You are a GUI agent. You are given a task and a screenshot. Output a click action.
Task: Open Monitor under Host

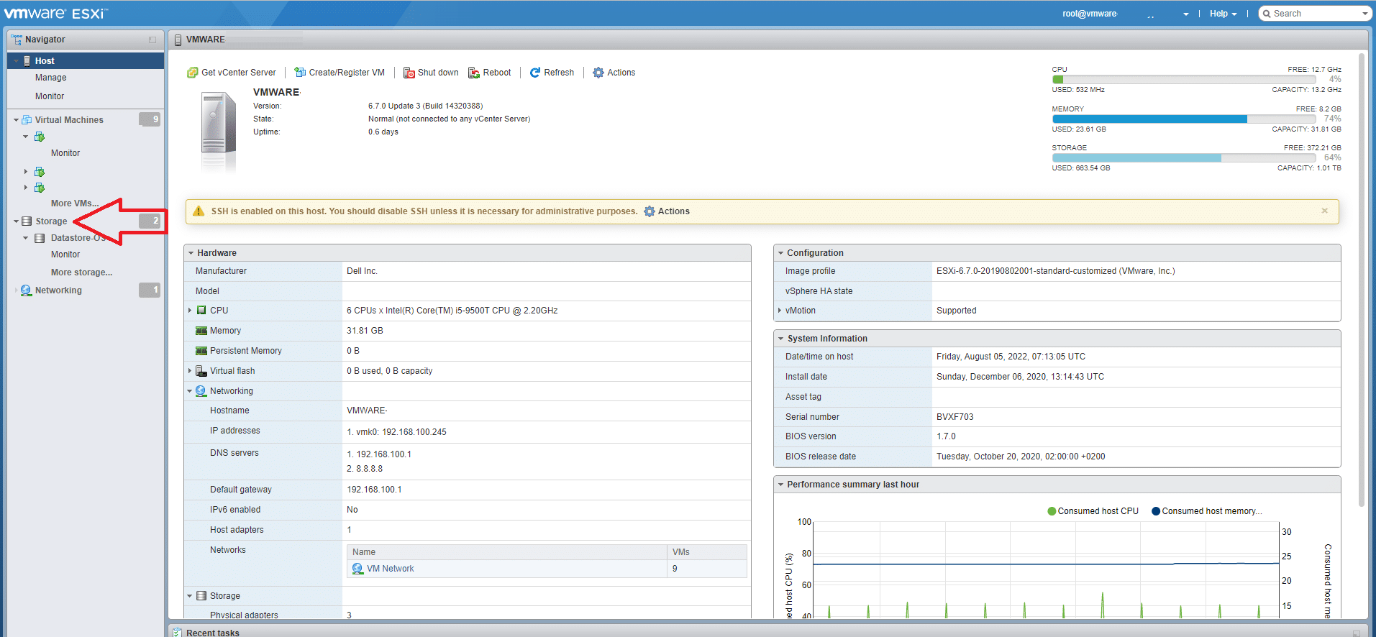(50, 96)
